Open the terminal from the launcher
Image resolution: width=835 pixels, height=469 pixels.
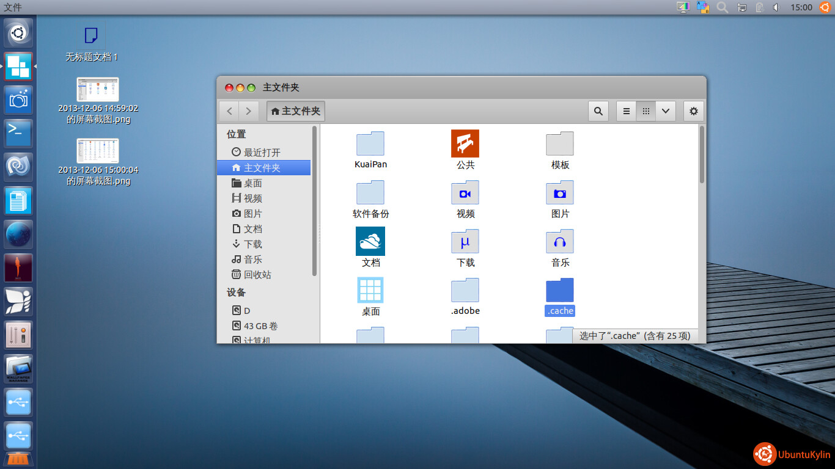(x=18, y=133)
